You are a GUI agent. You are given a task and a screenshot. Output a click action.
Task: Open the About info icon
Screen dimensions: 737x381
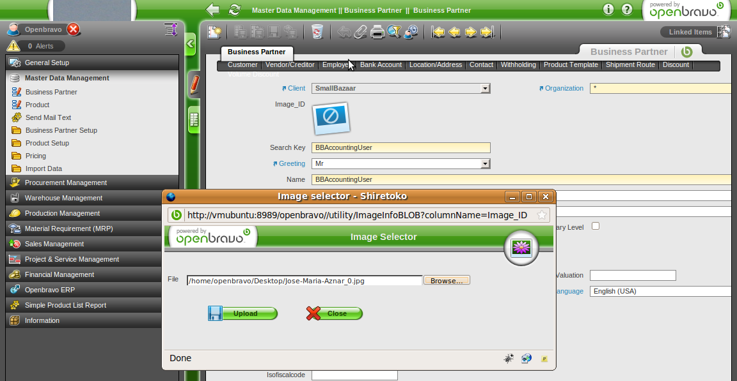pyautogui.click(x=608, y=10)
